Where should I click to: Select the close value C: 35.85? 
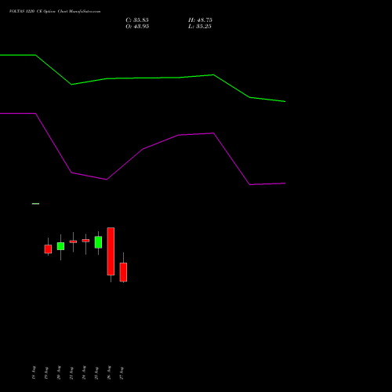pyautogui.click(x=137, y=20)
